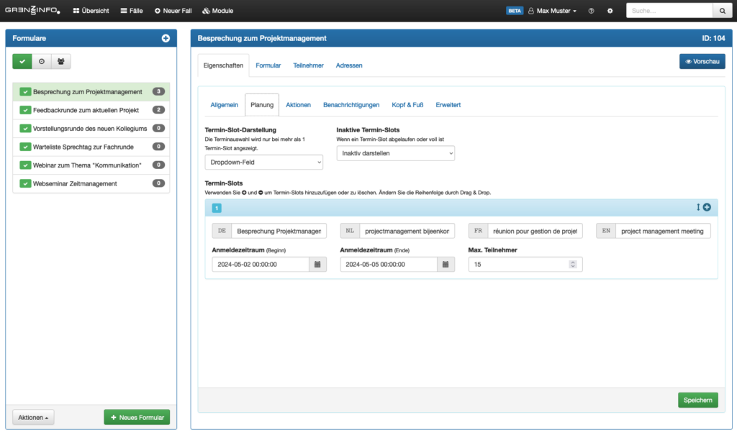
Task: Open calendar for Anmeldezeitraum Ende
Action: [446, 265]
